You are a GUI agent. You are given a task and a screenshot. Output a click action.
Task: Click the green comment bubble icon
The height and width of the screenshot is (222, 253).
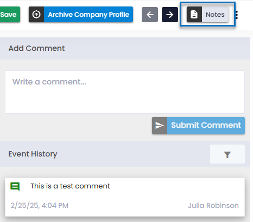click(15, 186)
